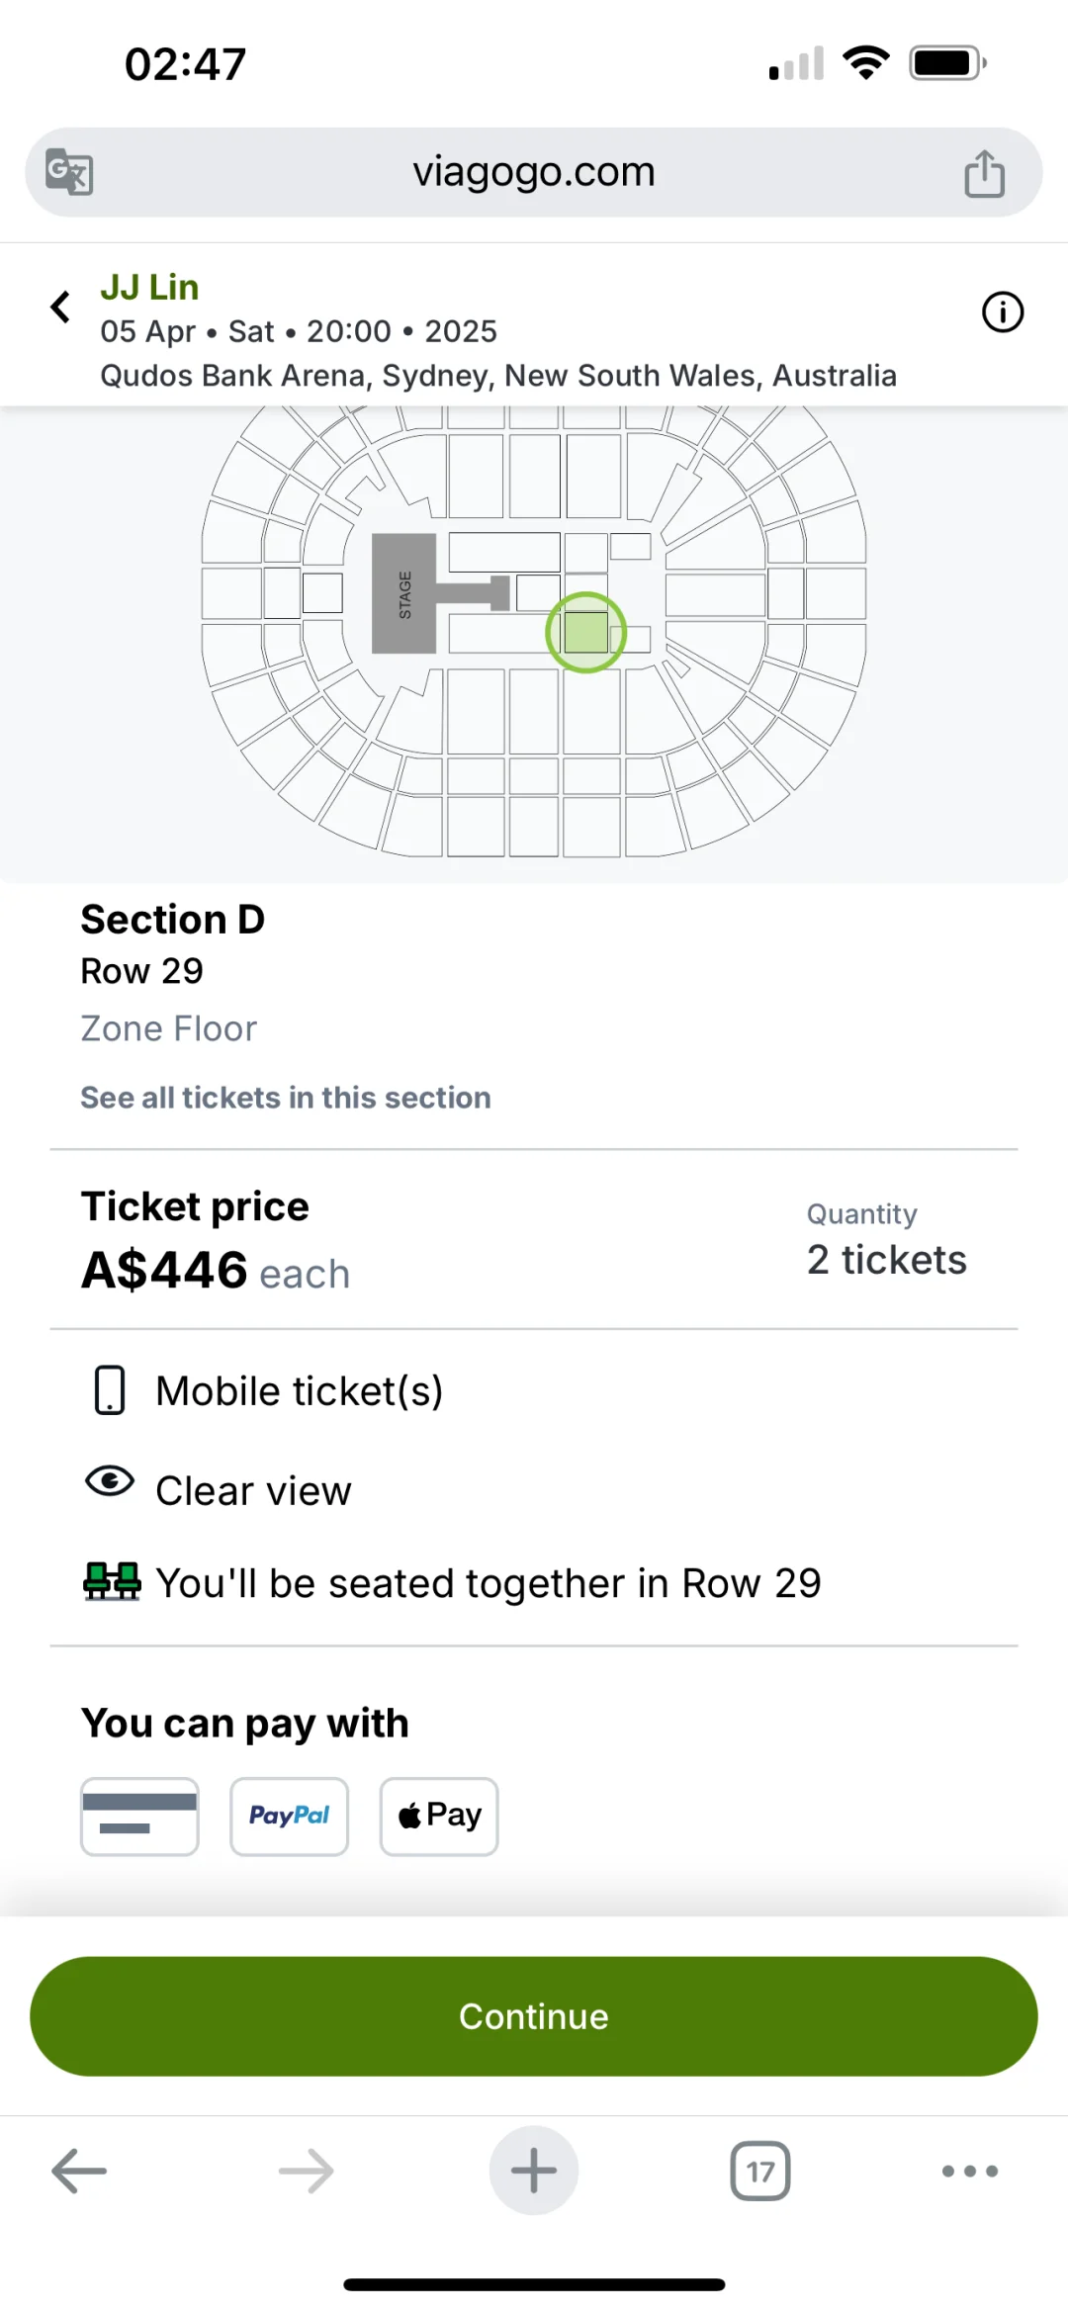The image size is (1068, 2311).
Task: Open the tab switcher showing 17 tabs
Action: (759, 2171)
